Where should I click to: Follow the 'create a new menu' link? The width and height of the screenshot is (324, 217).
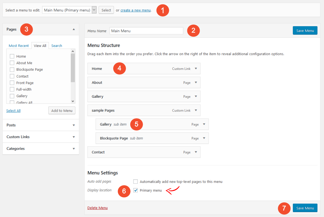click(x=136, y=10)
